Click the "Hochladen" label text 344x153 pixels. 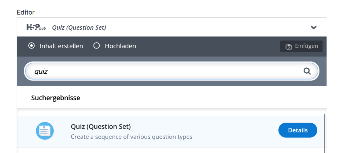[120, 46]
